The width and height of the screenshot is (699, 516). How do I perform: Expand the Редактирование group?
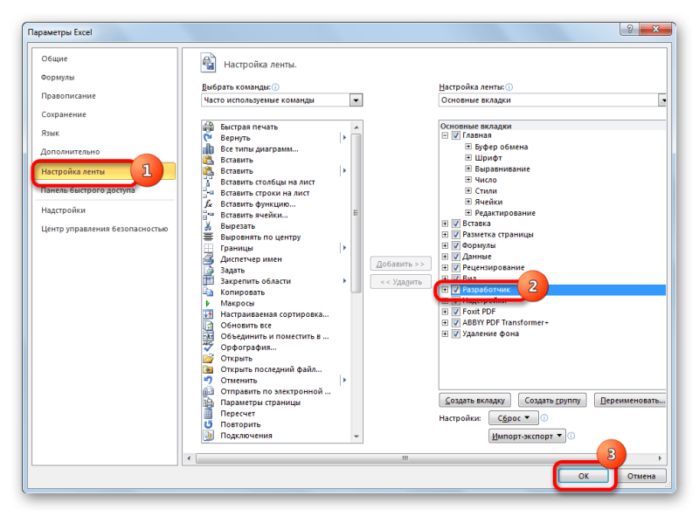(468, 212)
